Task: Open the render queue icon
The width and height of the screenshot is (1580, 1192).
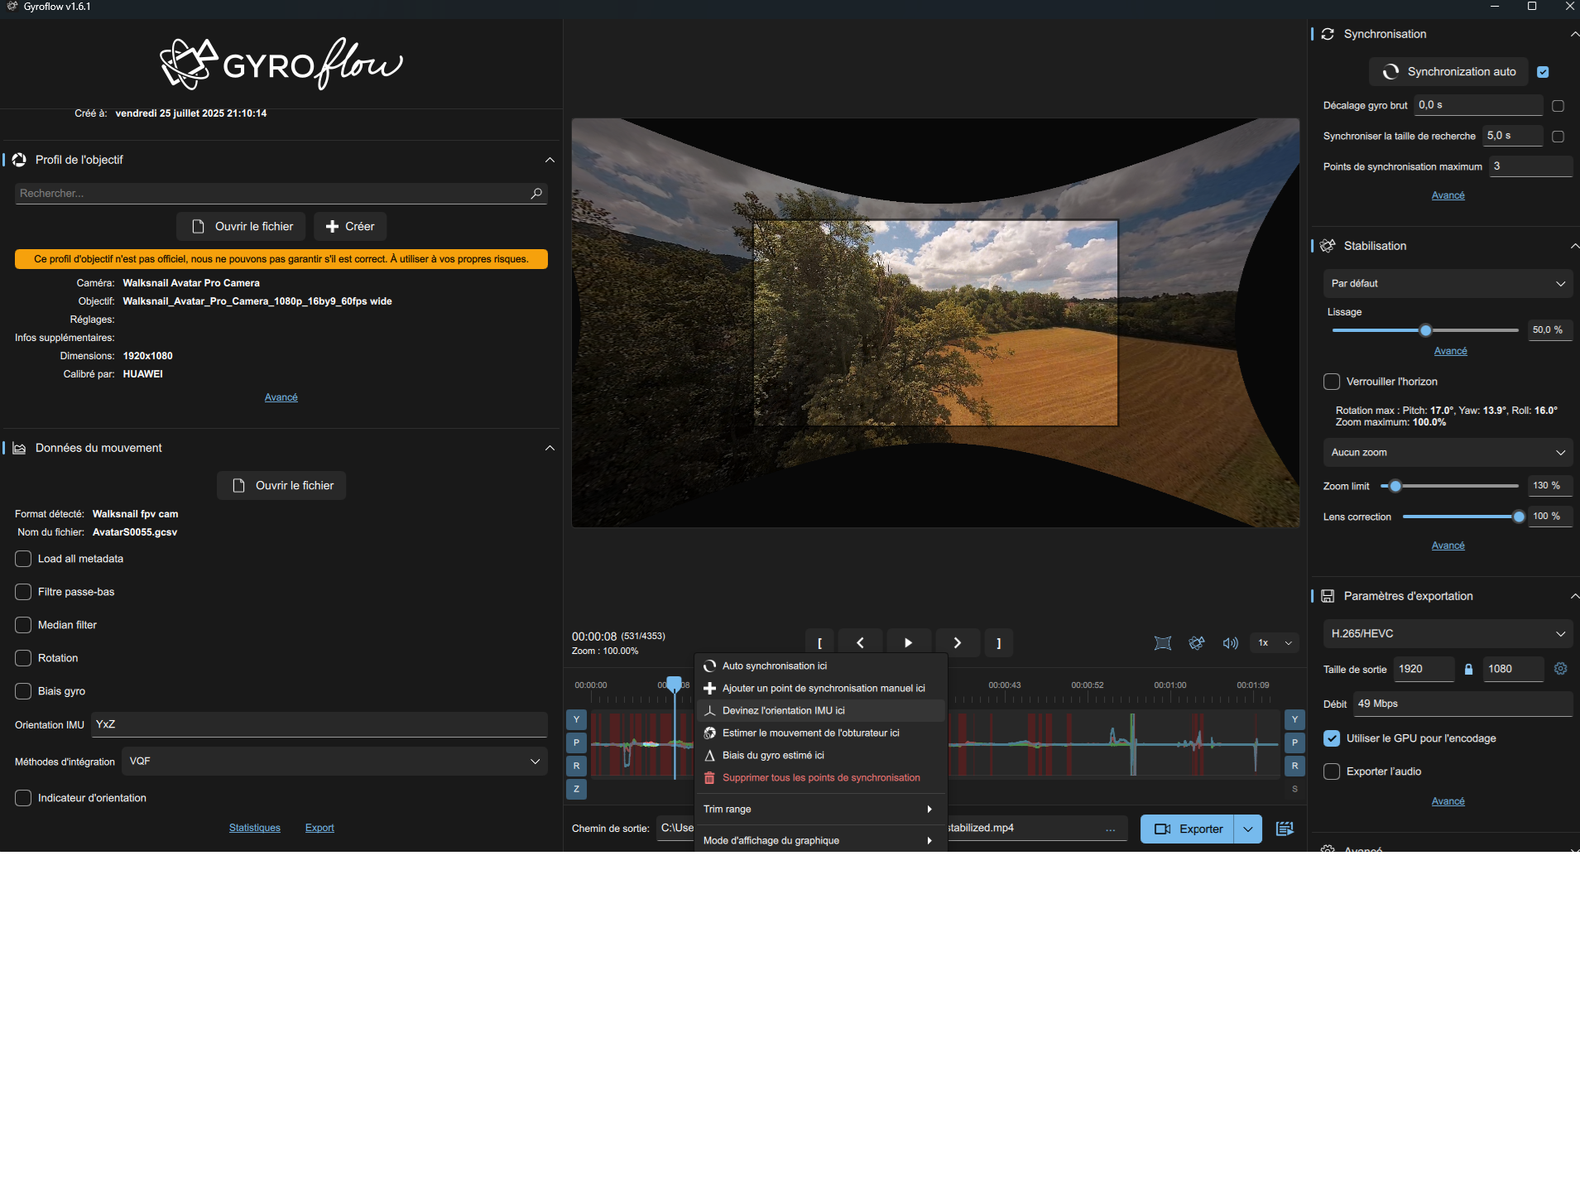Action: (1285, 829)
